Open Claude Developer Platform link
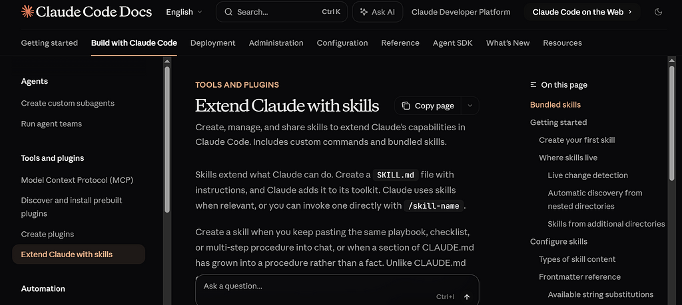 tap(461, 12)
